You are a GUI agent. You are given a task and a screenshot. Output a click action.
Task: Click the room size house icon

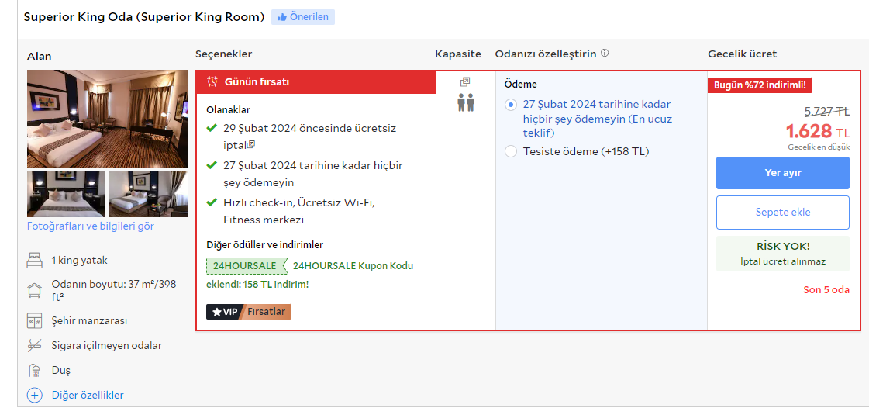pyautogui.click(x=34, y=291)
